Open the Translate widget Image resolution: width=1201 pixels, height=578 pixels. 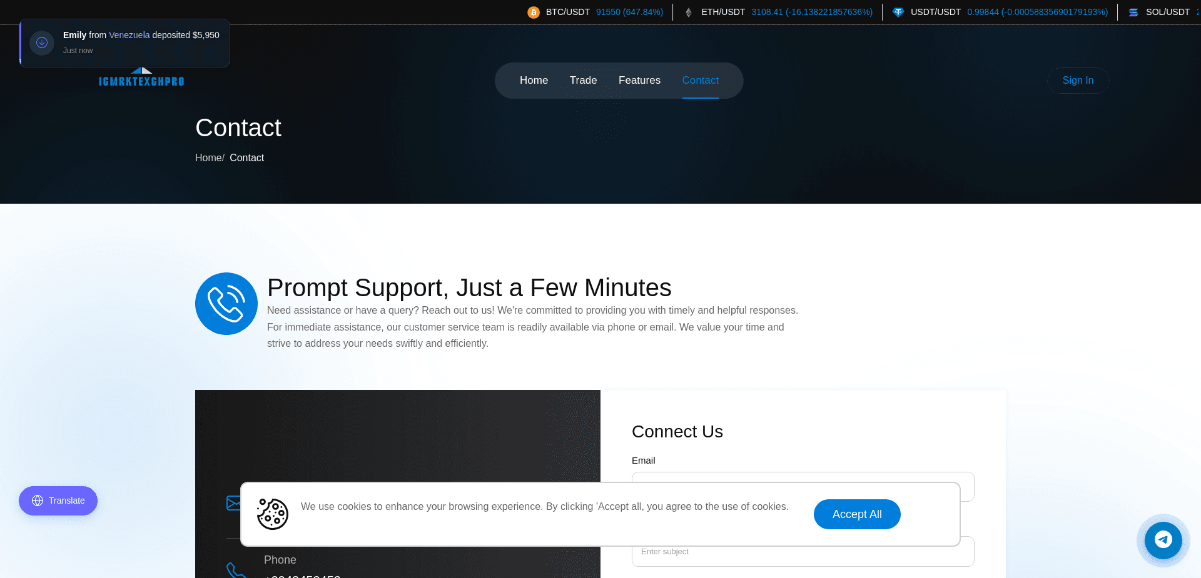click(58, 501)
